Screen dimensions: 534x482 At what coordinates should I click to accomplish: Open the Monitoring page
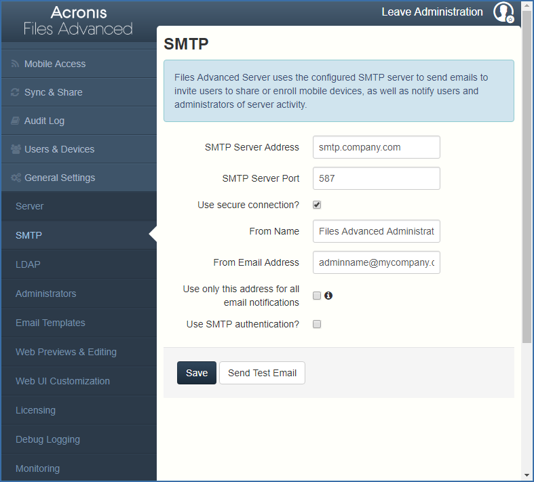[79, 468]
